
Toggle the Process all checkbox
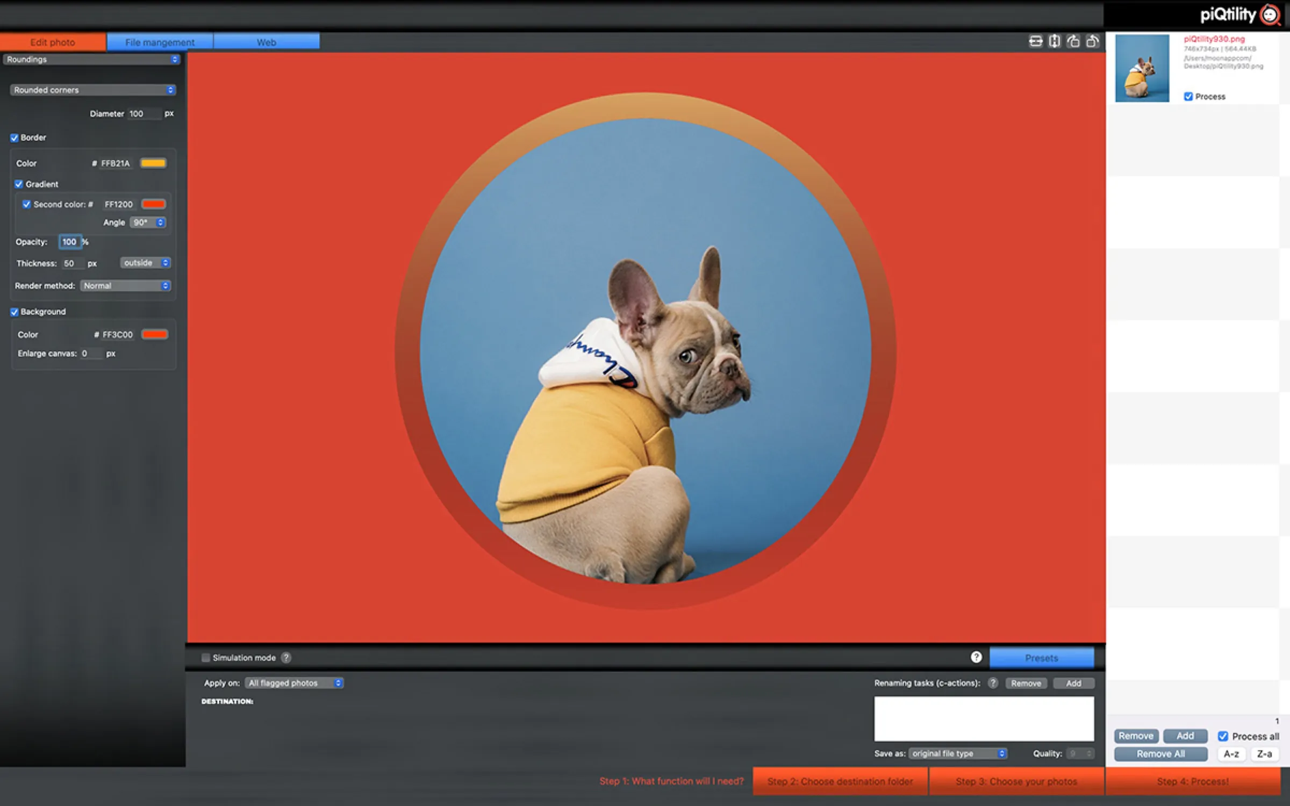pos(1222,736)
